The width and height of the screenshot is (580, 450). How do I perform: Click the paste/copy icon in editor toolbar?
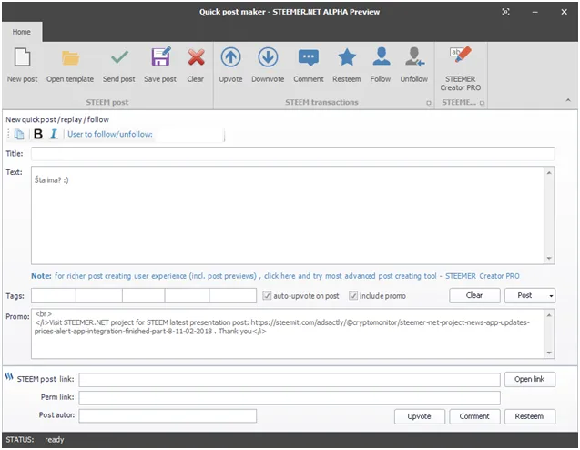[x=19, y=134]
